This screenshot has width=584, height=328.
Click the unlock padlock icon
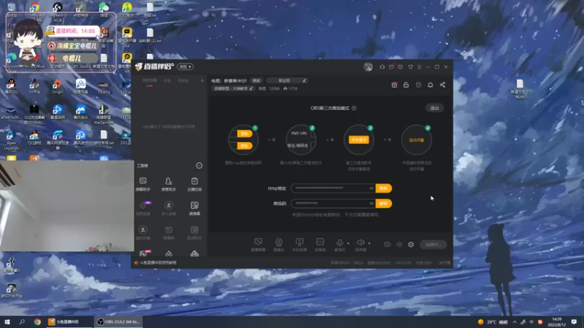pyautogui.click(x=406, y=85)
